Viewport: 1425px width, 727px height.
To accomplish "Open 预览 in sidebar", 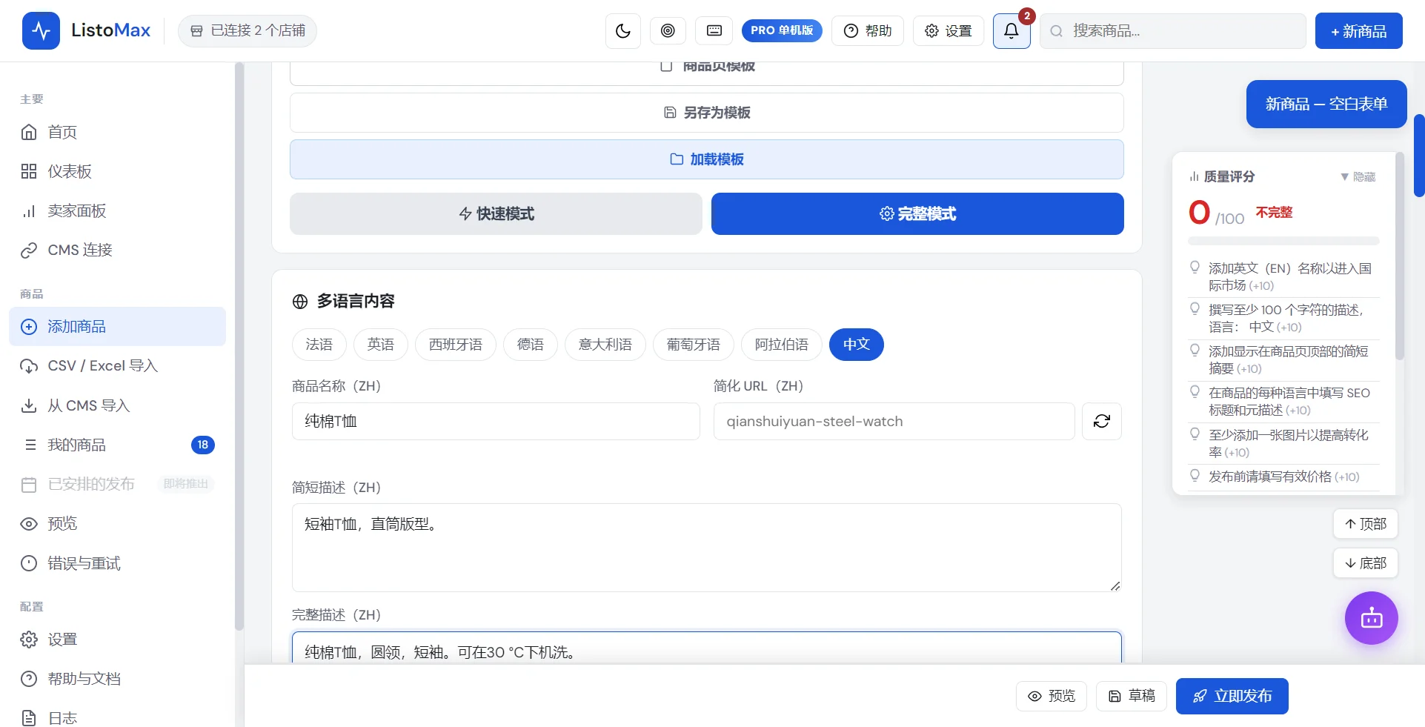I will tap(117, 523).
